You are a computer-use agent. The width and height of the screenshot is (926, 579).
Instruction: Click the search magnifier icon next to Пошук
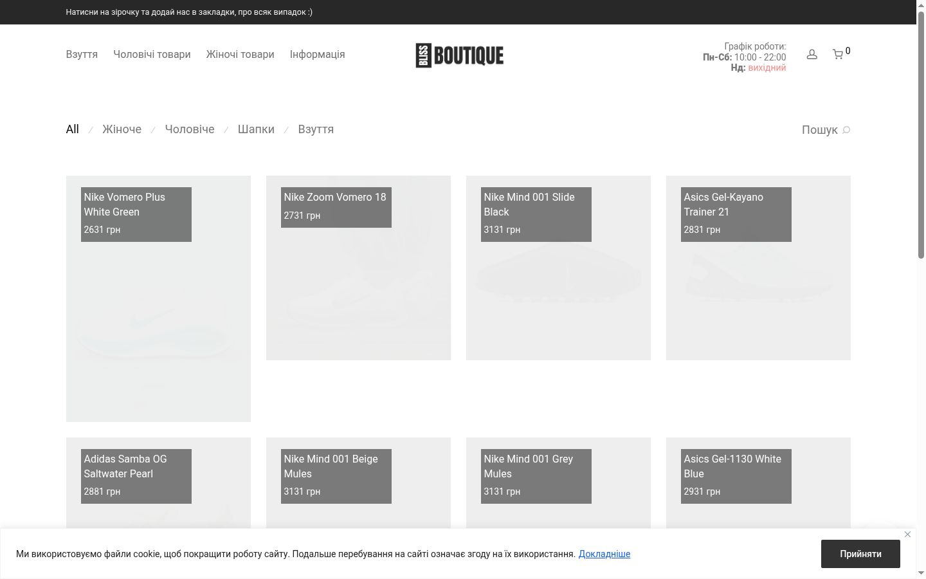pyautogui.click(x=846, y=130)
